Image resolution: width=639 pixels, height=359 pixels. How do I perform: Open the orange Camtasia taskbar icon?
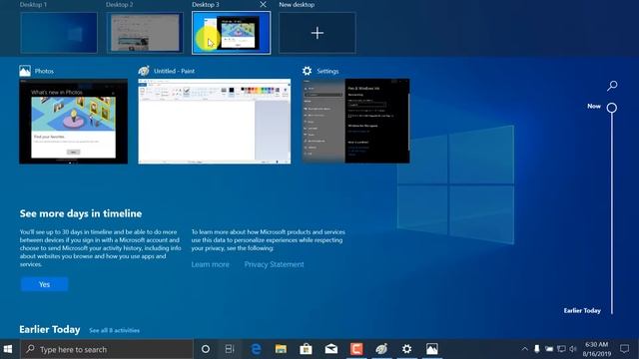(x=356, y=349)
